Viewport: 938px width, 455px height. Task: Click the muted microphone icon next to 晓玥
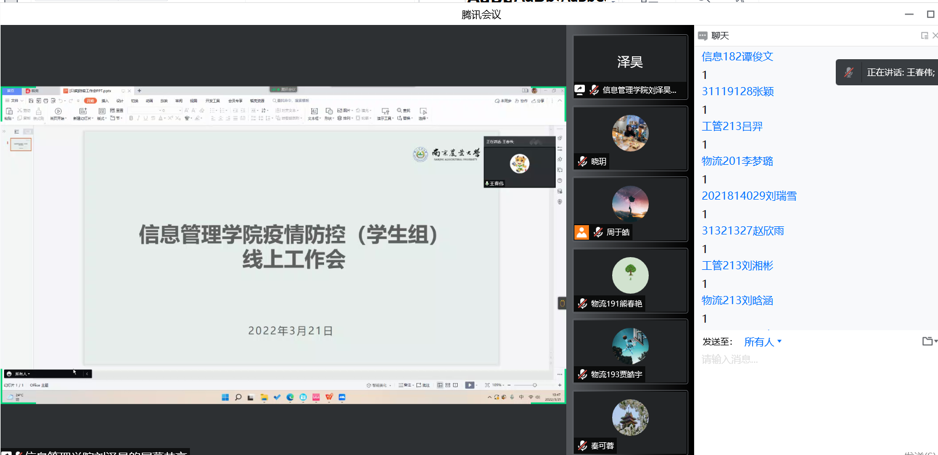[583, 161]
